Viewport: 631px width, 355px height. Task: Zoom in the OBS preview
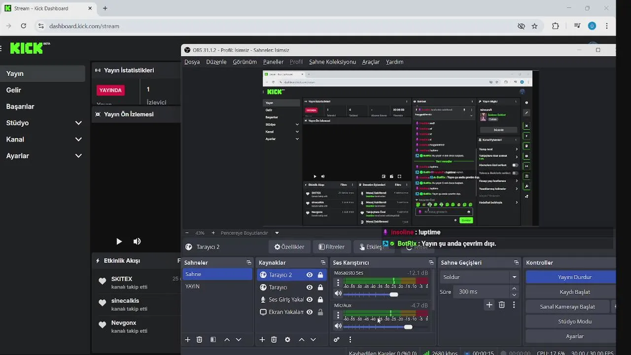tap(213, 233)
